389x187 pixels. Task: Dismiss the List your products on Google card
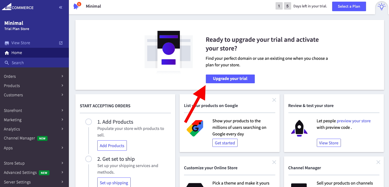click(274, 100)
